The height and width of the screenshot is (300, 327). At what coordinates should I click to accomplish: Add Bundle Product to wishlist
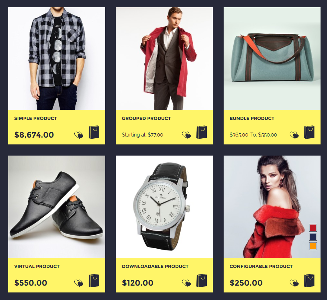pyautogui.click(x=294, y=135)
